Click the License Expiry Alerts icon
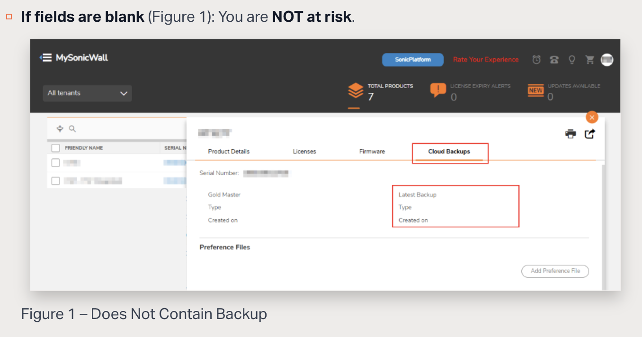This screenshot has width=642, height=337. tap(438, 90)
